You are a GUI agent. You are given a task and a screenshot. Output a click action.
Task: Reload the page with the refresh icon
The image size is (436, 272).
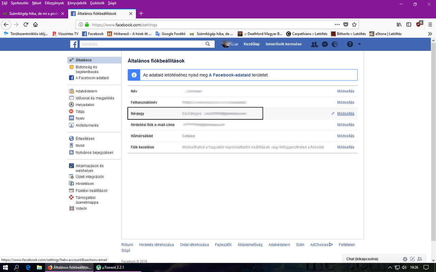(x=26, y=24)
